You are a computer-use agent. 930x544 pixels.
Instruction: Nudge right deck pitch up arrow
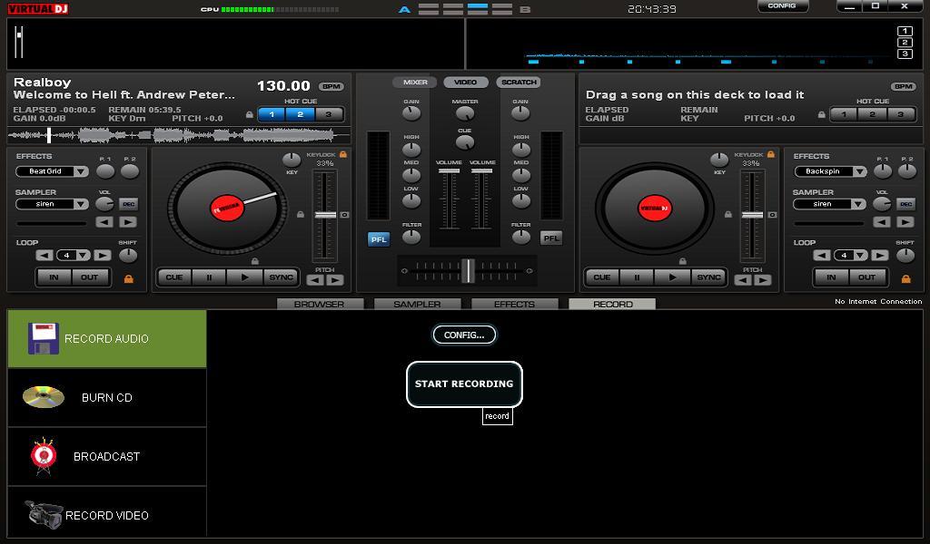tap(762, 280)
